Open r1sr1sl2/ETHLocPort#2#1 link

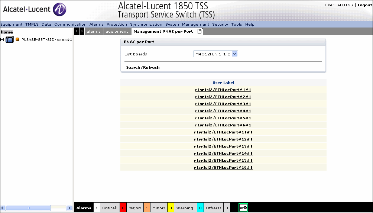[x=223, y=97]
